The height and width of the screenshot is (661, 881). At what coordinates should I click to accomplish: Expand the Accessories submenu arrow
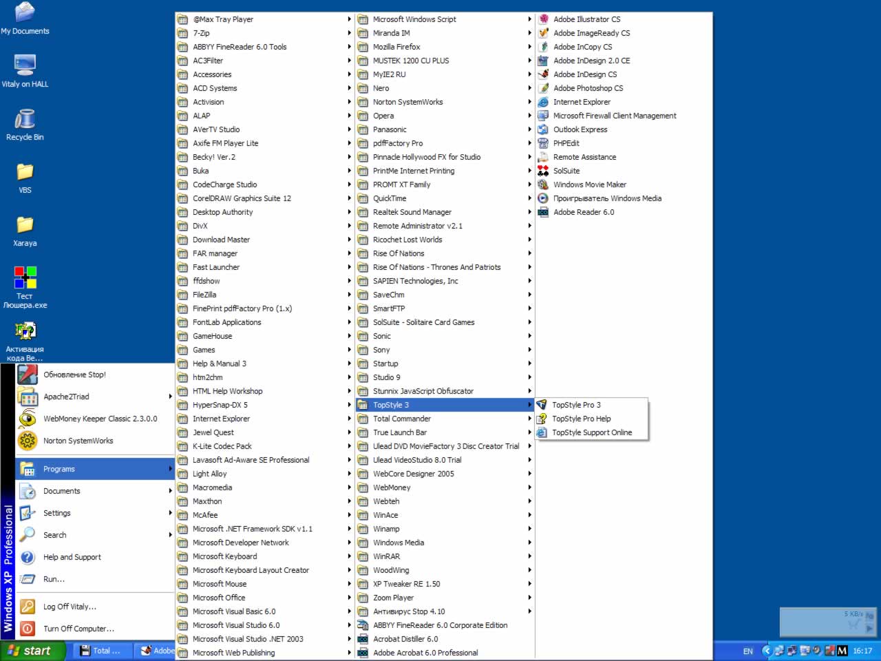tap(350, 74)
